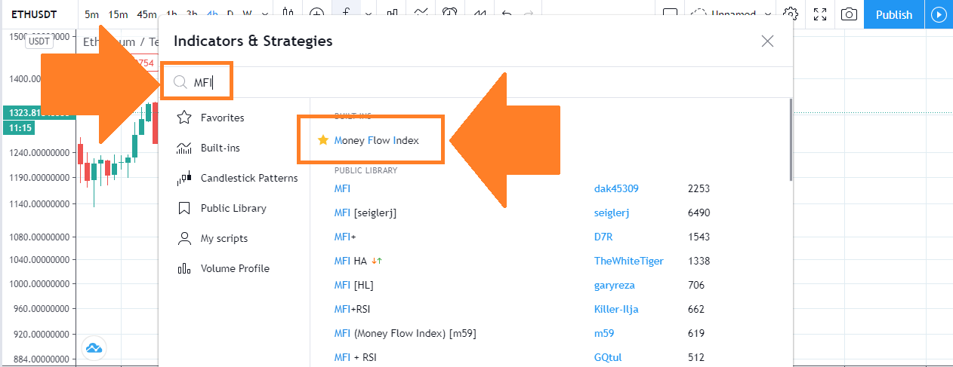
Task: Open author D7R's profile
Action: point(603,237)
